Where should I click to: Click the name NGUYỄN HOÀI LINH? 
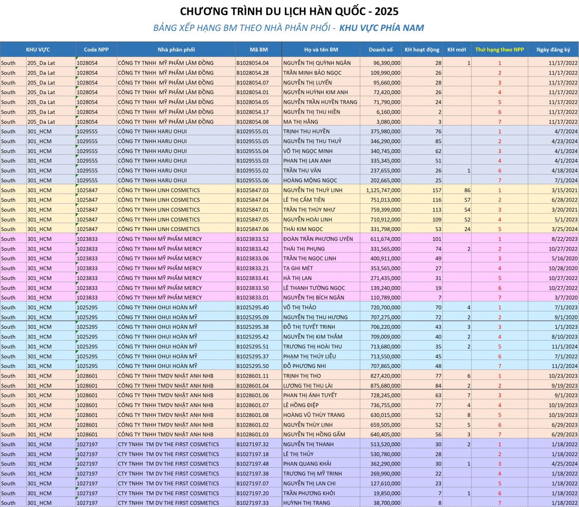pyautogui.click(x=307, y=219)
